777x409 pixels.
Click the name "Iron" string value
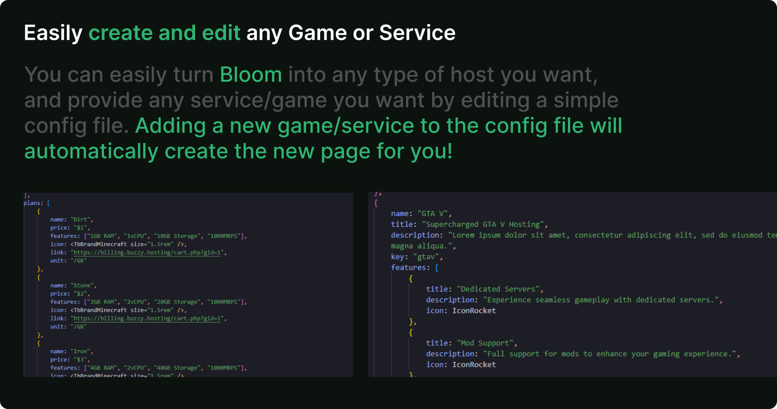[82, 351]
